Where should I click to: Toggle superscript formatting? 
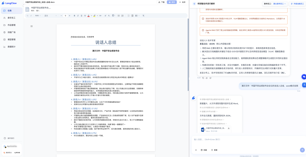pos(105,16)
